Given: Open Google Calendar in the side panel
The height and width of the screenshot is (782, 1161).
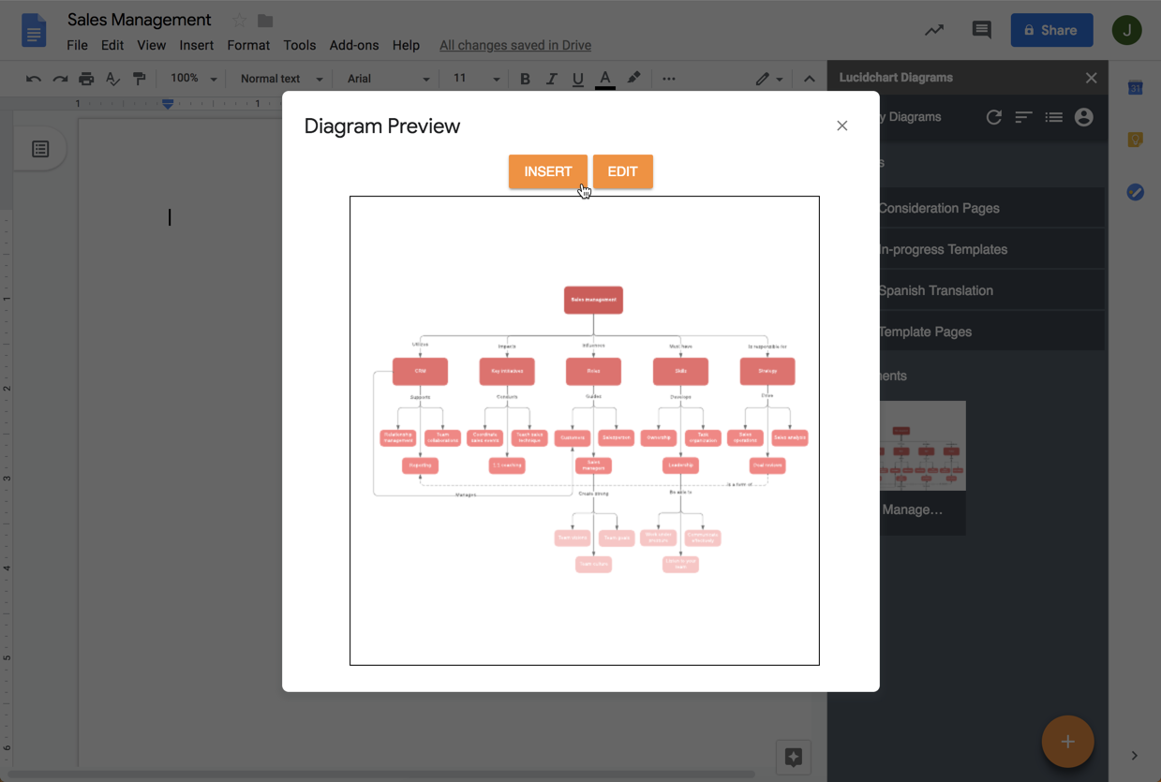Looking at the screenshot, I should [1135, 87].
